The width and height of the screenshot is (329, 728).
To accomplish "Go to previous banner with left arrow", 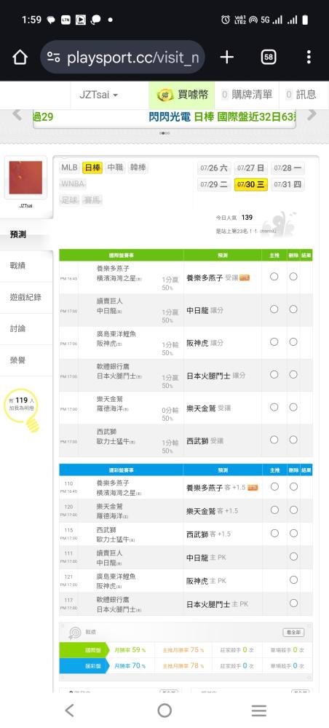I will click(x=17, y=115).
